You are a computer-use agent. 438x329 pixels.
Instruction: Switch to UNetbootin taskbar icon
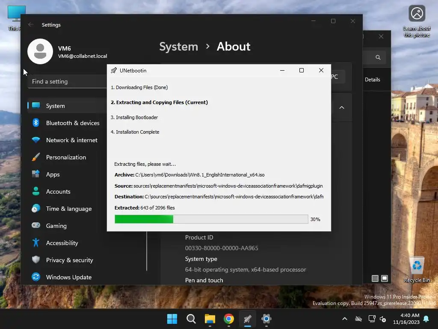point(248,319)
